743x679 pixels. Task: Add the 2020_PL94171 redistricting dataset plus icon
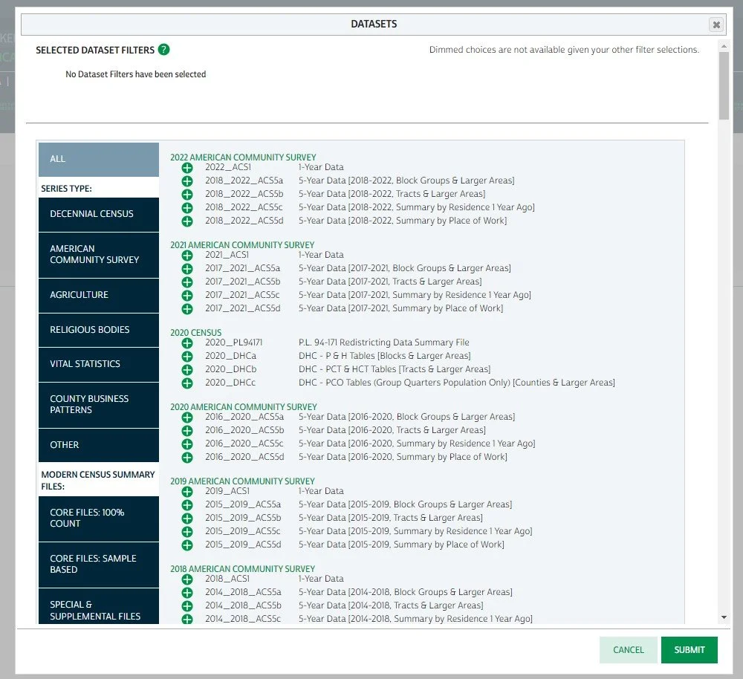pos(187,343)
